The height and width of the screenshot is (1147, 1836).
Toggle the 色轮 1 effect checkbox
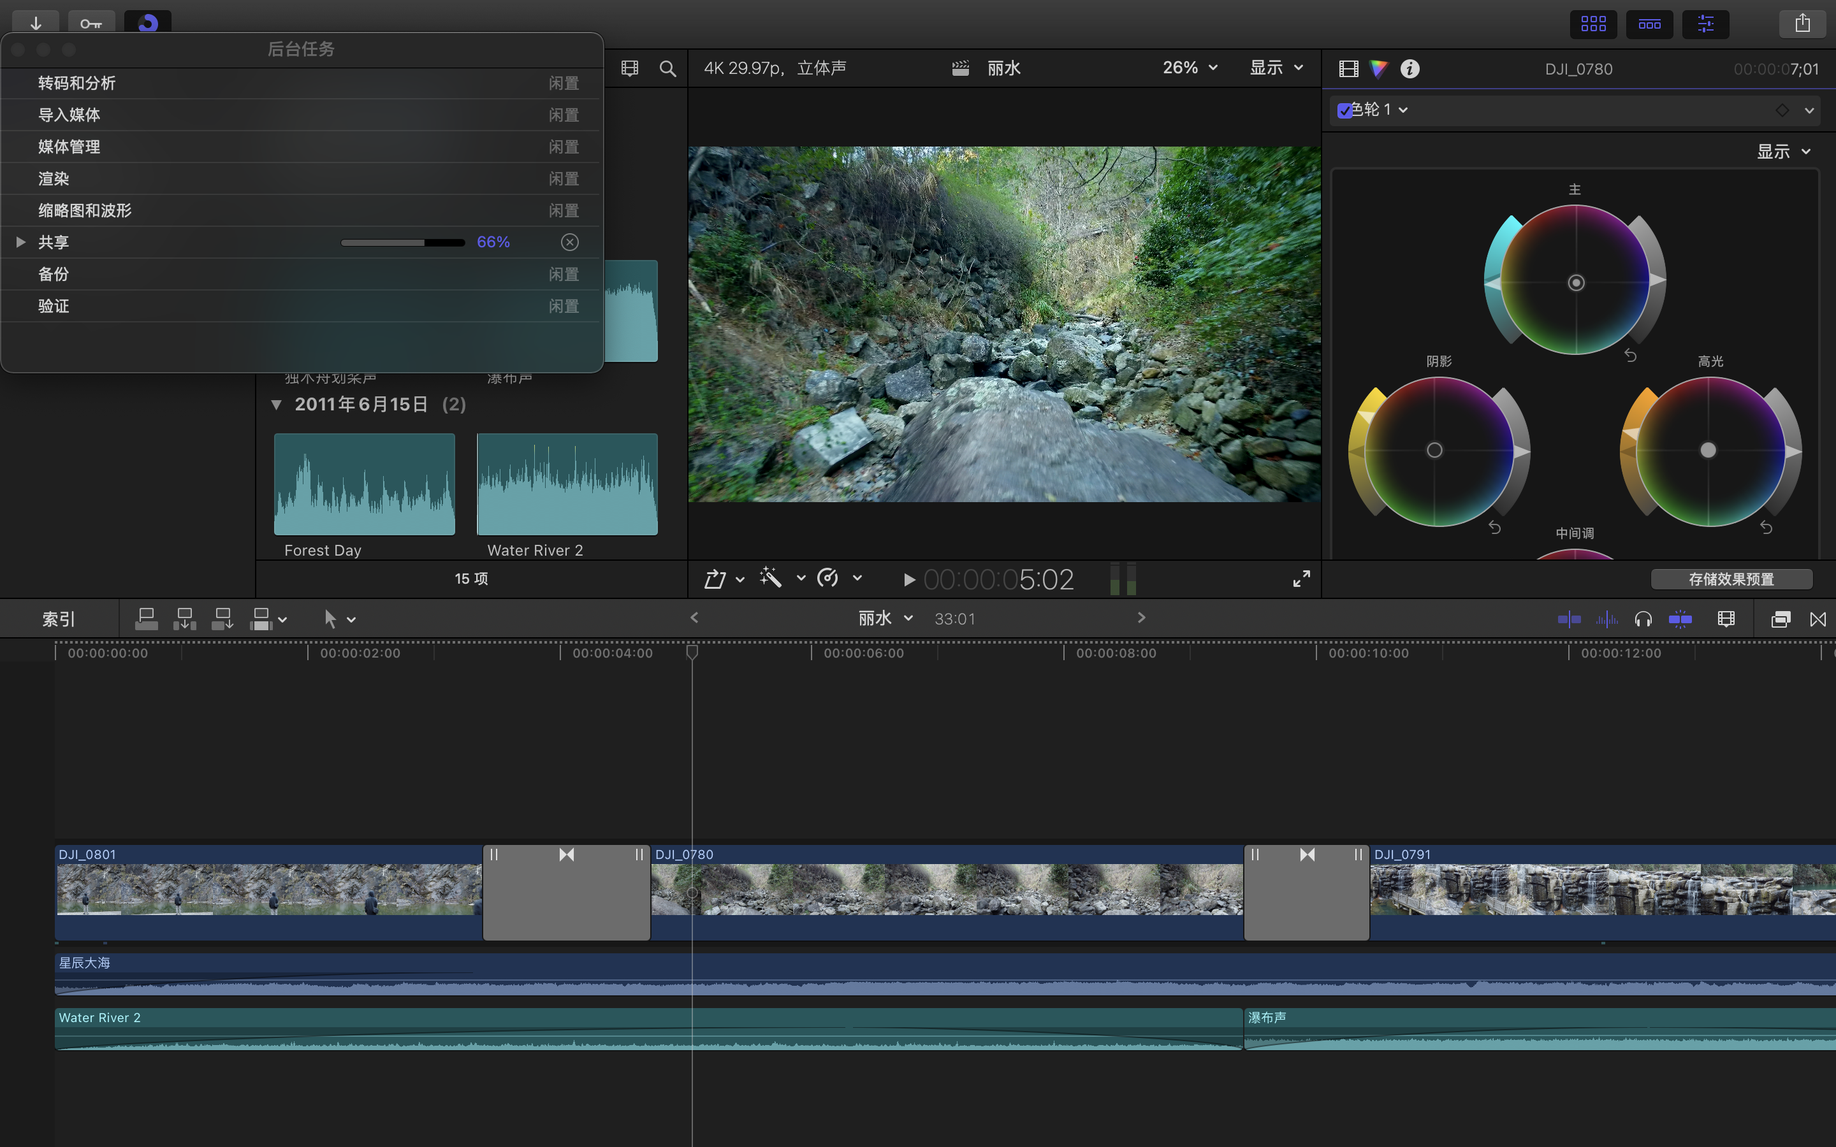(x=1344, y=111)
